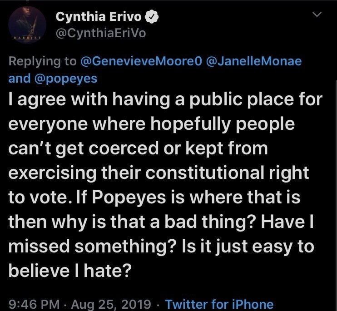This screenshot has height=311, width=337.
Task: Open the @CynthiaEriVo handle
Action: [100, 34]
